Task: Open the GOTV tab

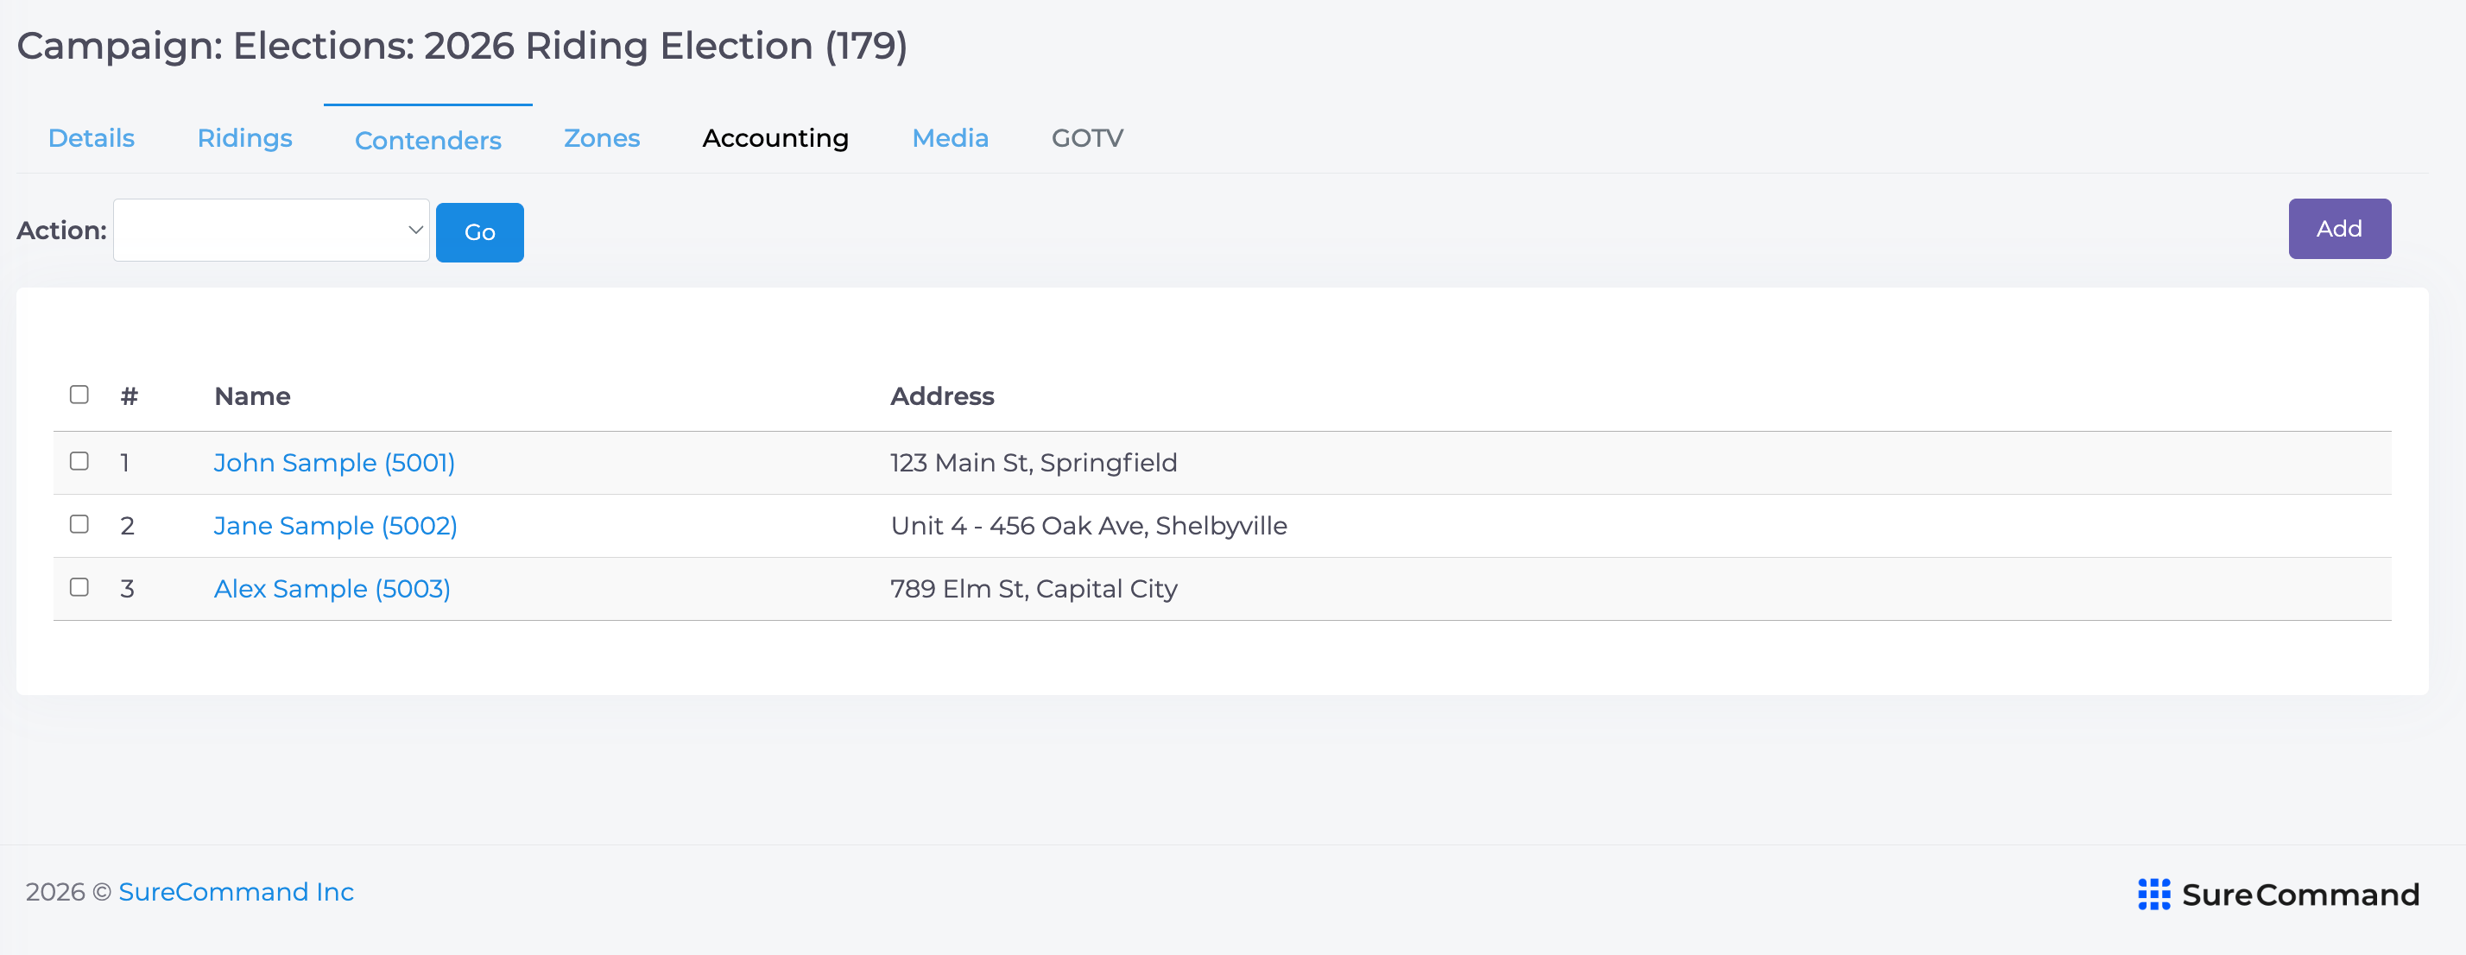Action: click(x=1086, y=138)
